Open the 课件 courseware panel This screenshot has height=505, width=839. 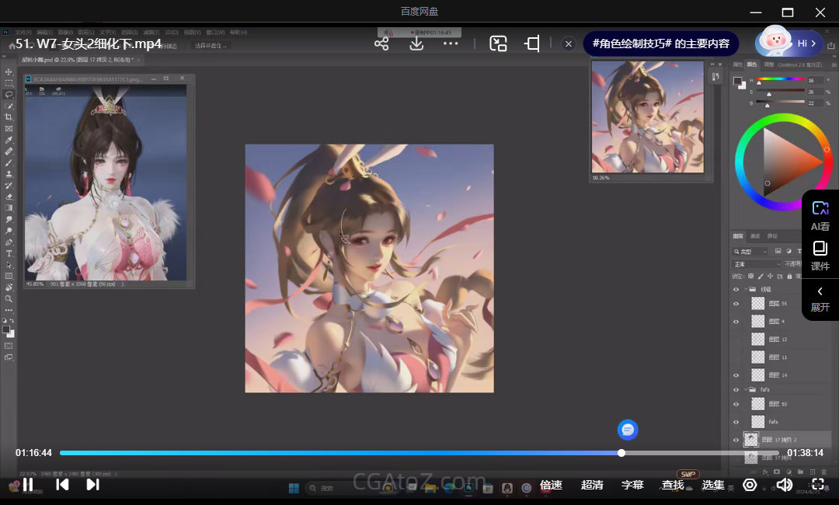coord(820,256)
